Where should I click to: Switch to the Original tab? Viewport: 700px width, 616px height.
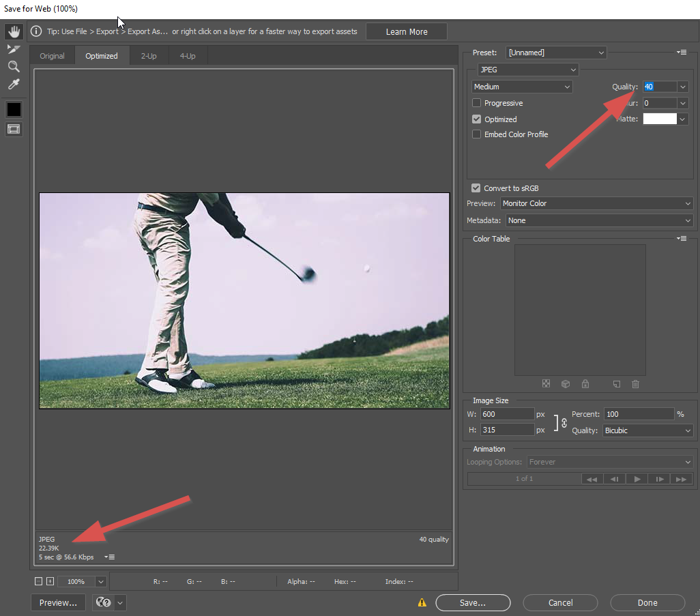coord(52,55)
